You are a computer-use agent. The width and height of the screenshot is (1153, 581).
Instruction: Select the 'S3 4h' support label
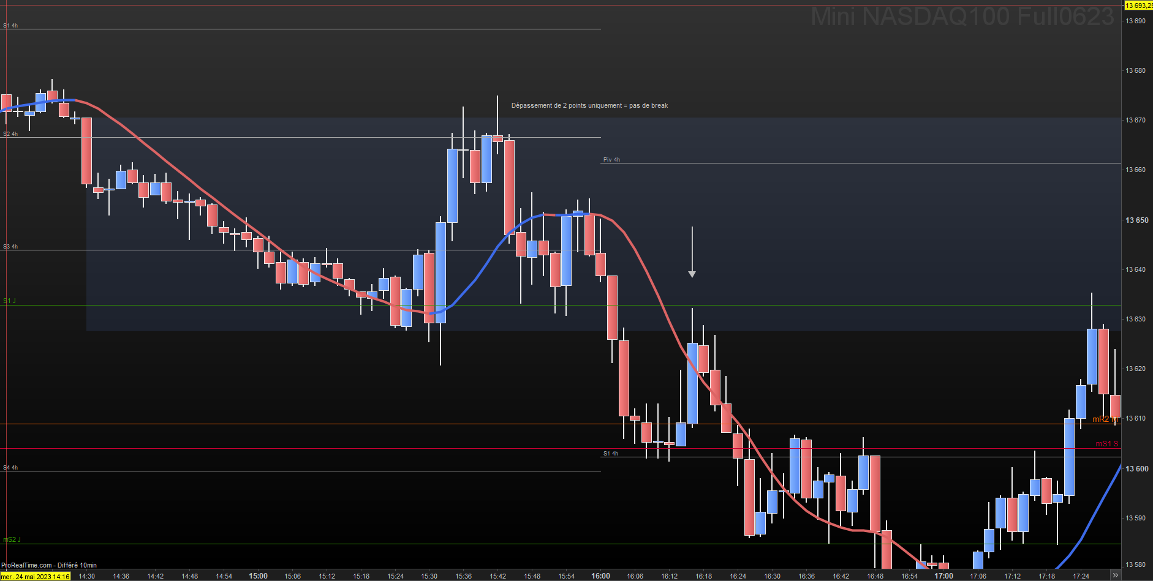(10, 247)
